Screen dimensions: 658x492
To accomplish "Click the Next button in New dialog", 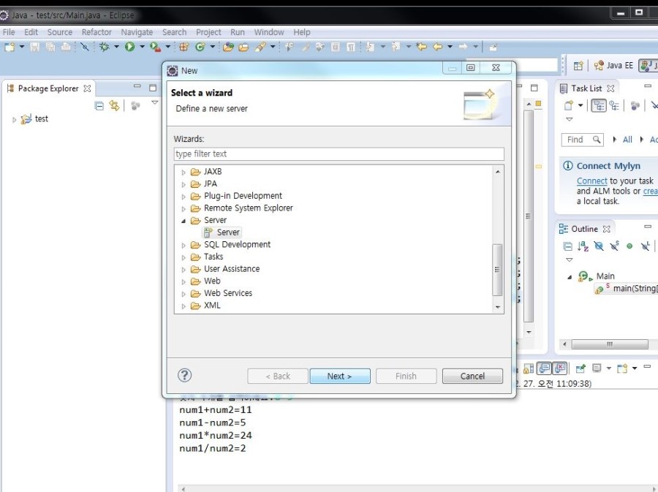I will [340, 376].
